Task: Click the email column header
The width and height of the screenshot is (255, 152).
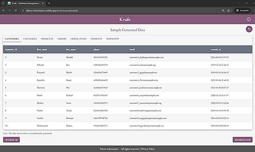Action: coord(132,50)
